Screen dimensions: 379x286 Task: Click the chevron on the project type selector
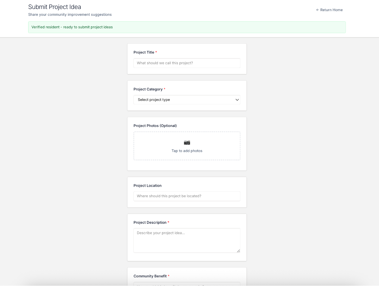[x=237, y=100]
